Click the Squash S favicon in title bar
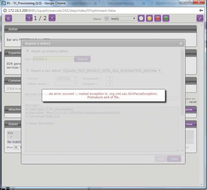The height and width of the screenshot is (190, 207). point(4,3)
